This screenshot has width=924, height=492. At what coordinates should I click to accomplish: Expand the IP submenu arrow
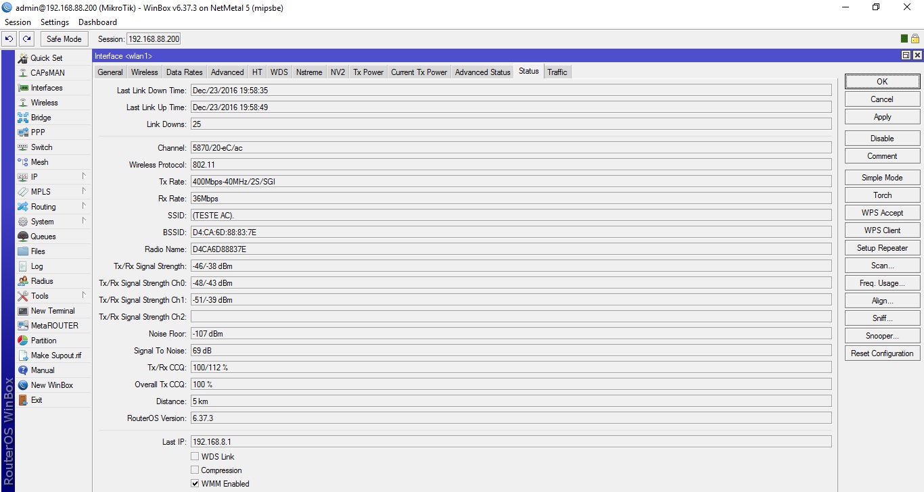(84, 176)
